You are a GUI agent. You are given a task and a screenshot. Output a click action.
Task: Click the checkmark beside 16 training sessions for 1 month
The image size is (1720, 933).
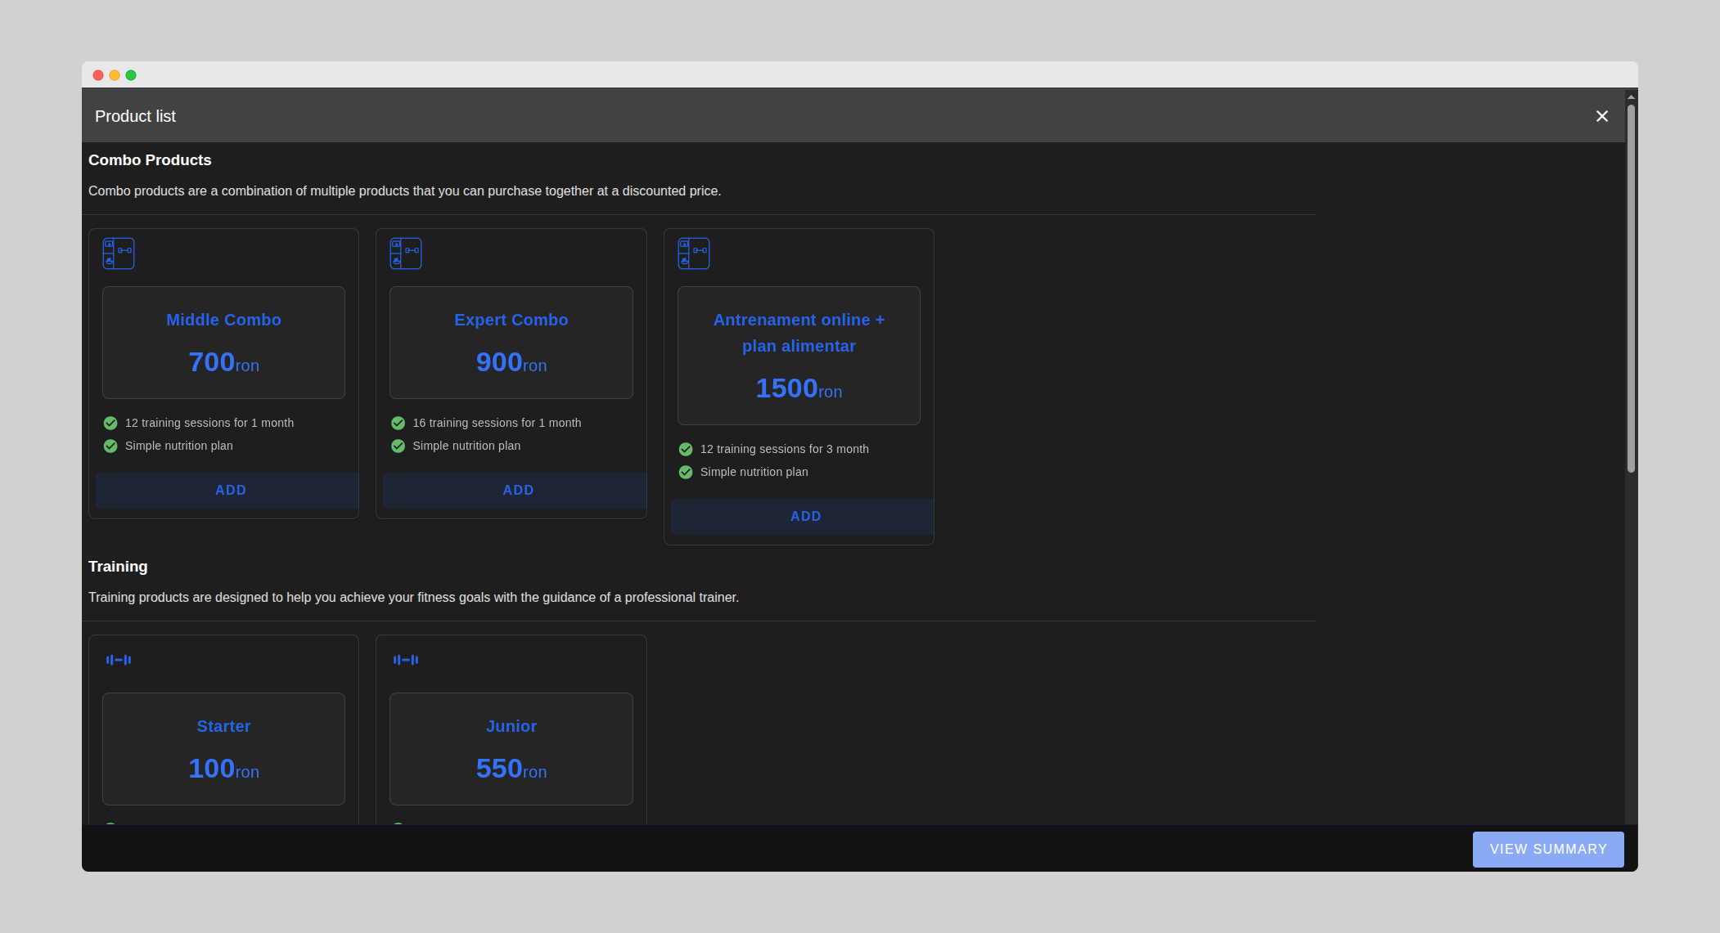point(398,423)
